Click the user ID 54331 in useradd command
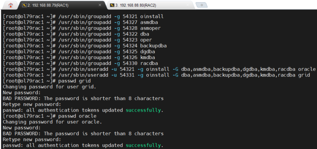 [127, 75]
